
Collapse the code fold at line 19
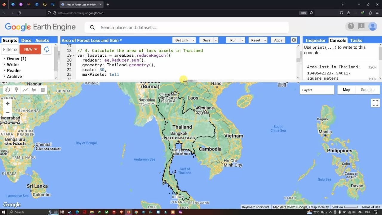point(74,56)
